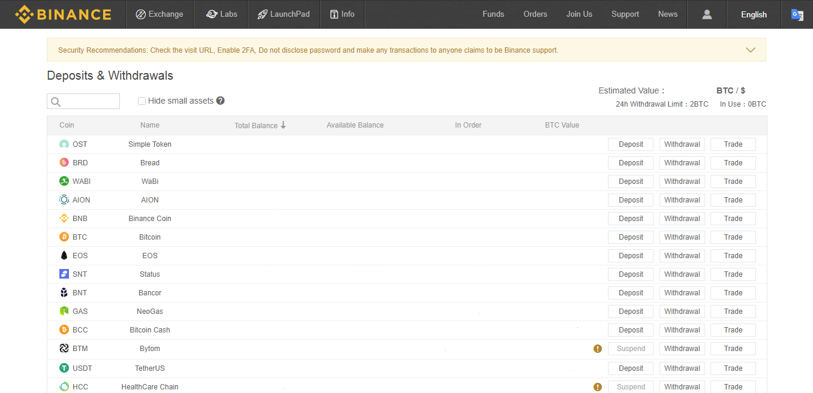Click Deposit for SNT

(631, 274)
